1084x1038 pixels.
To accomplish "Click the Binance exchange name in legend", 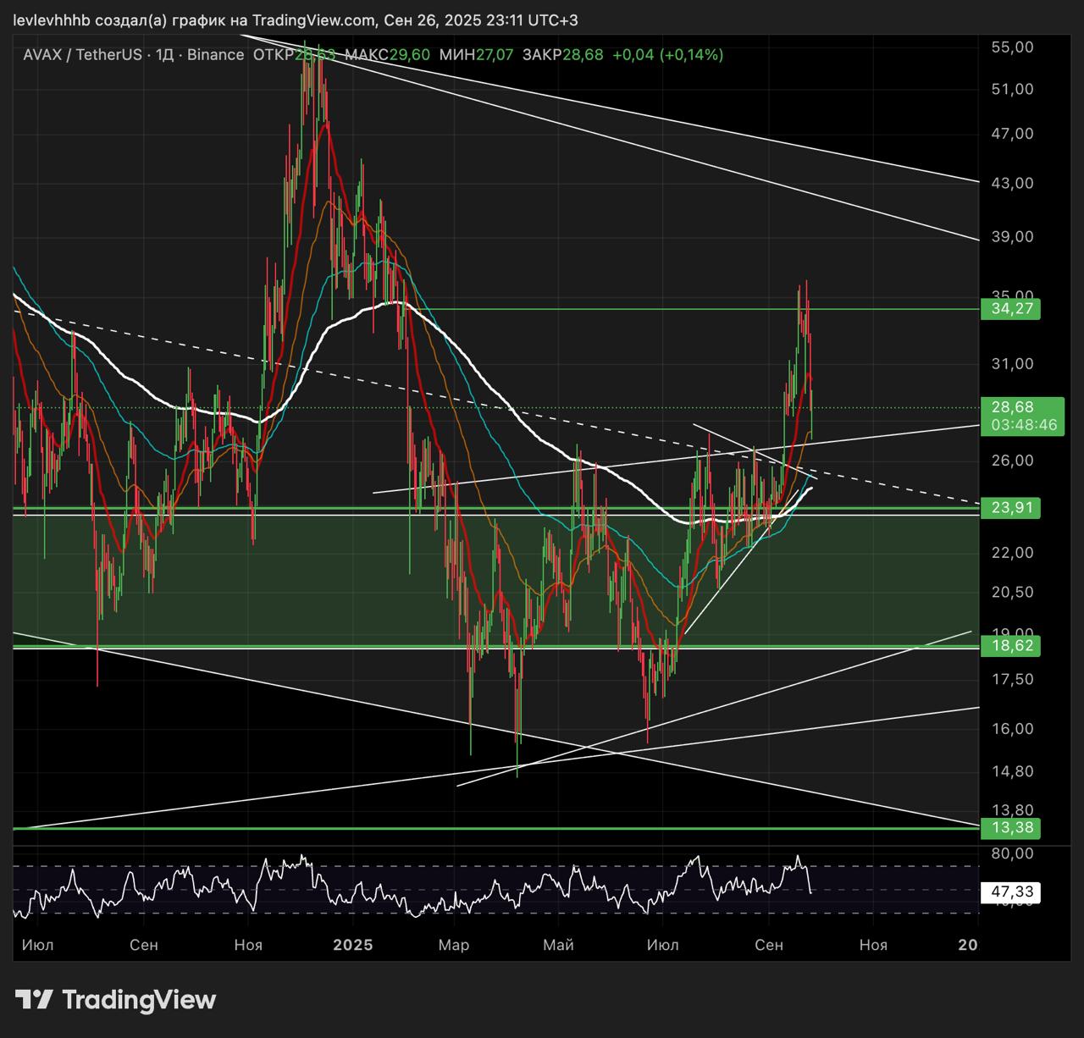I will pyautogui.click(x=215, y=55).
